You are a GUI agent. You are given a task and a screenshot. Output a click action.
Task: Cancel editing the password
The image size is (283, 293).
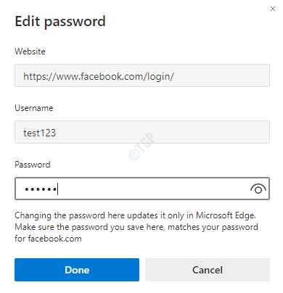208,270
